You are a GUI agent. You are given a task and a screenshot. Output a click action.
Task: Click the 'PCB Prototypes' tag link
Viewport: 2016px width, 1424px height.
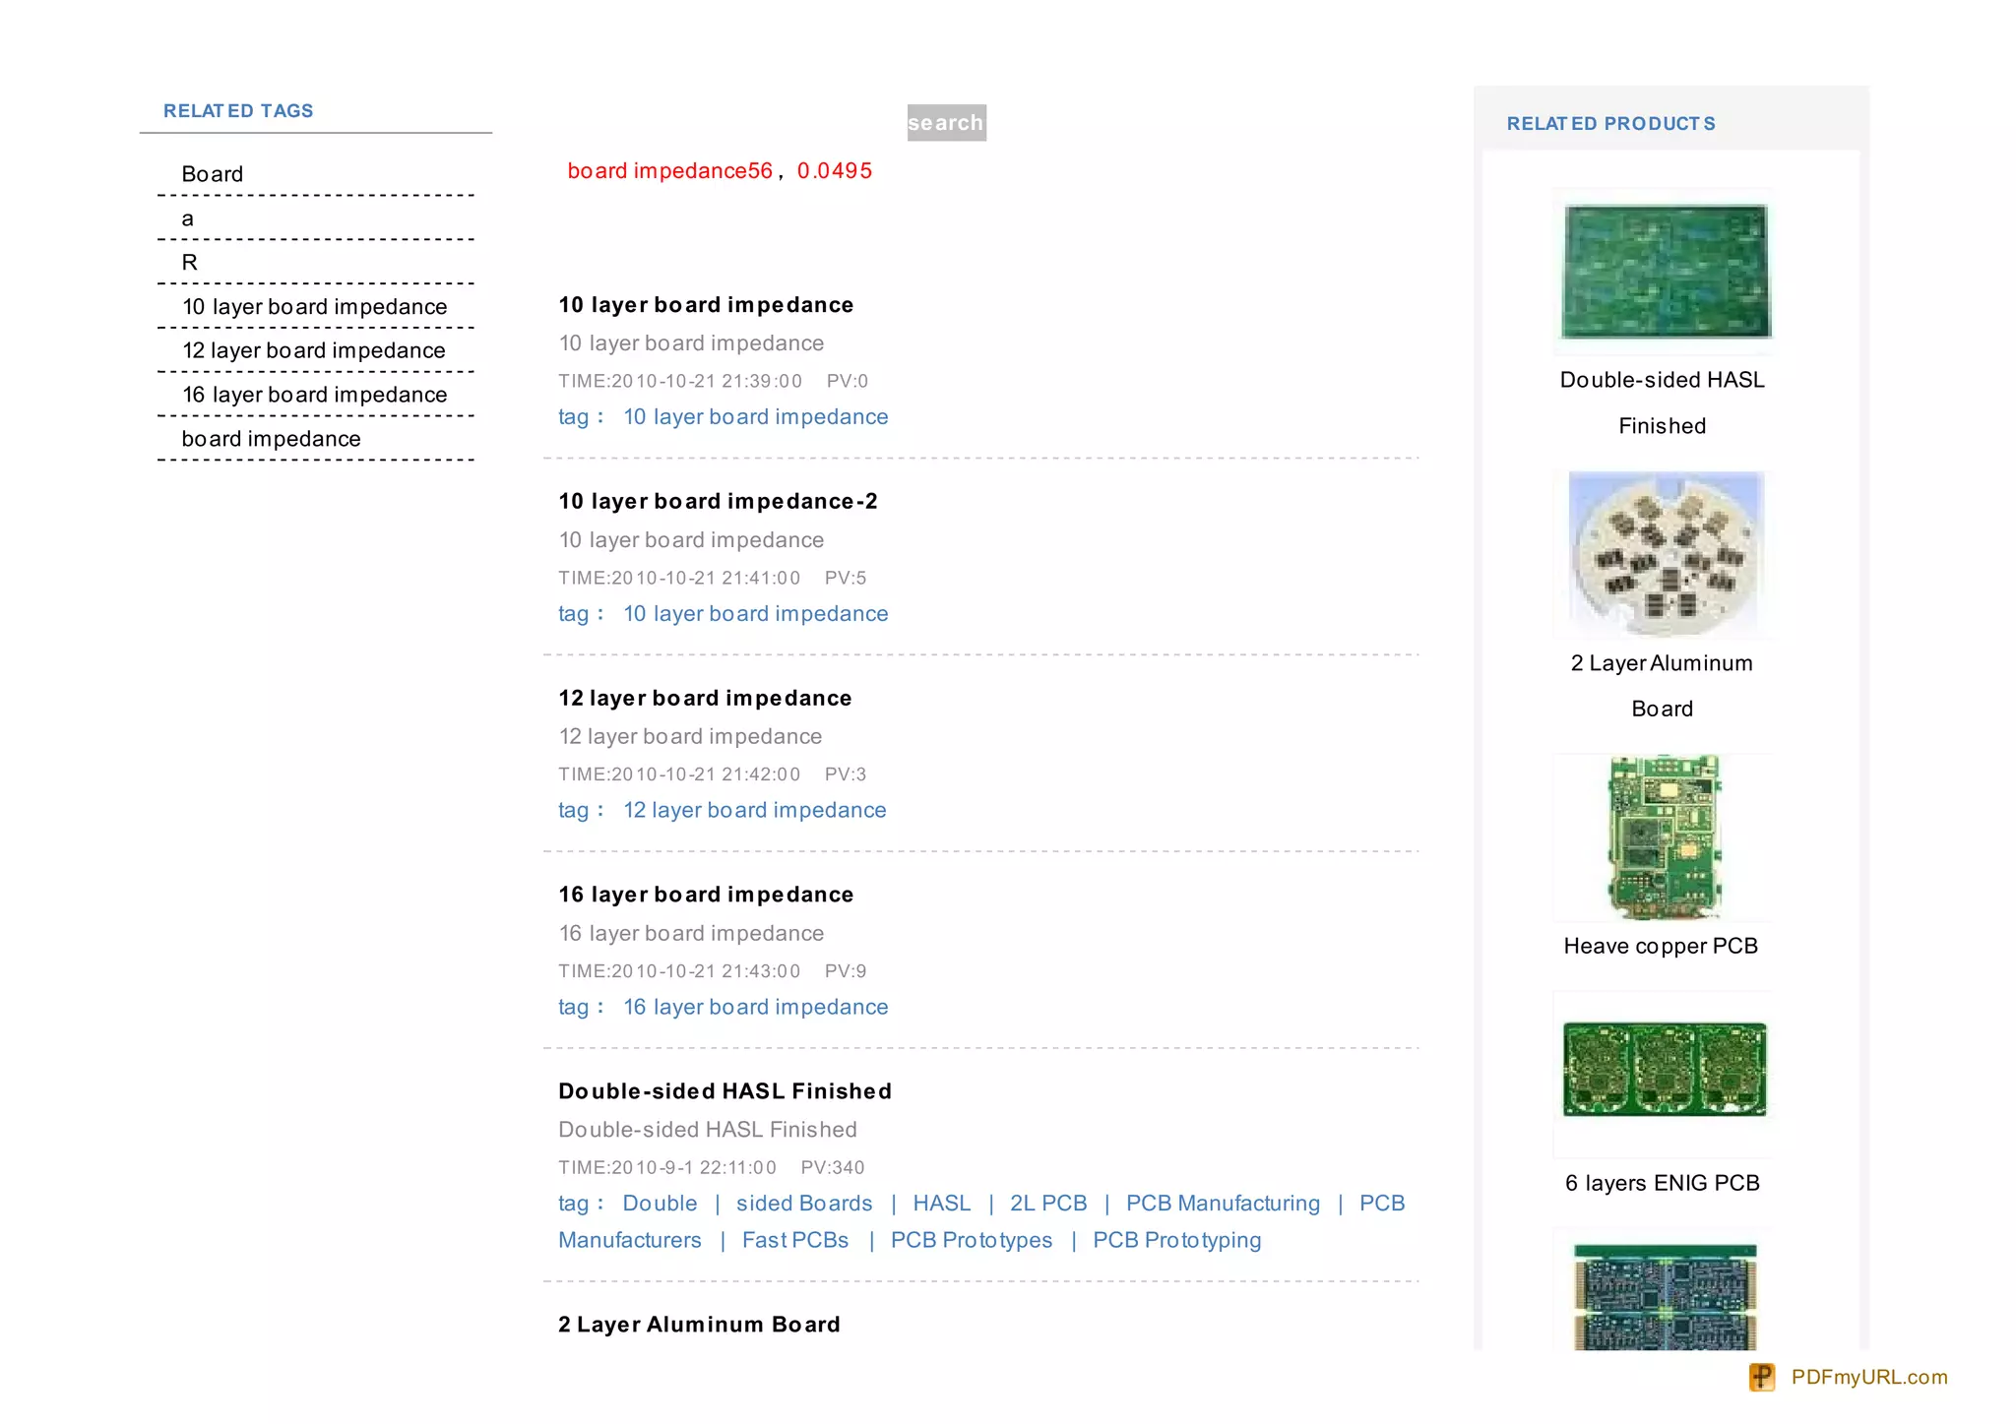coord(971,1240)
